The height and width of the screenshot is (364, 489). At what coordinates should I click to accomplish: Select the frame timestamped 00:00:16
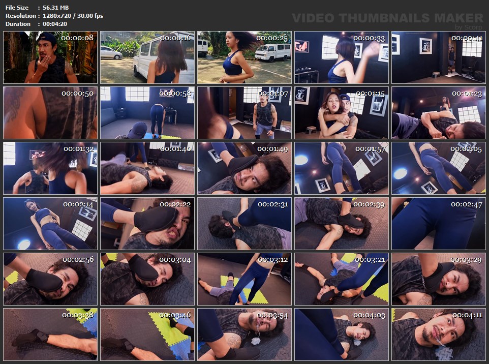point(147,57)
